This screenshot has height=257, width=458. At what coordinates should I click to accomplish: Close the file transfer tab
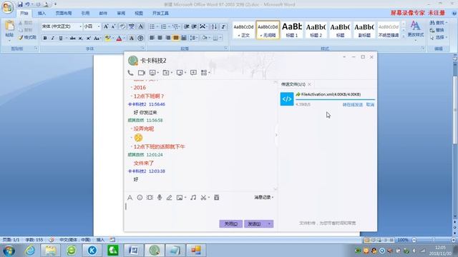coord(309,84)
